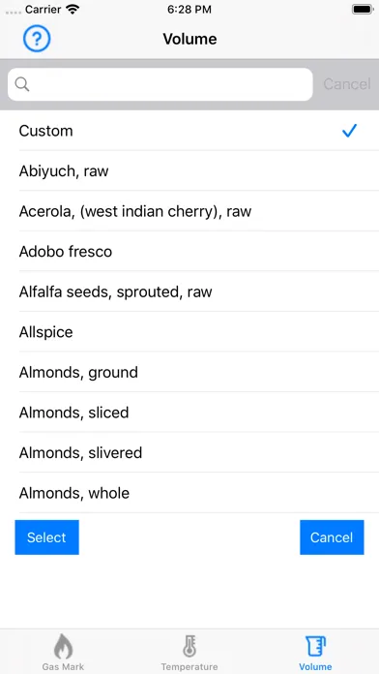Tap the blue checkmark beside Custom

349,130
